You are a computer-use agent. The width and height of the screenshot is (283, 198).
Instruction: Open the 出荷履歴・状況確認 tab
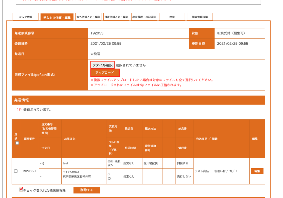tap(144, 17)
